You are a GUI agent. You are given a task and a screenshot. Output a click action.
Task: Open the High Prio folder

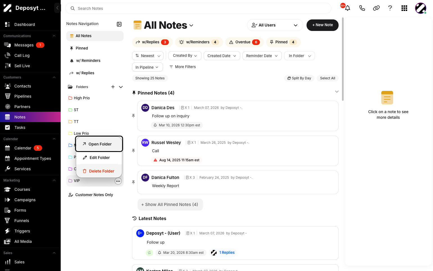tap(95, 98)
